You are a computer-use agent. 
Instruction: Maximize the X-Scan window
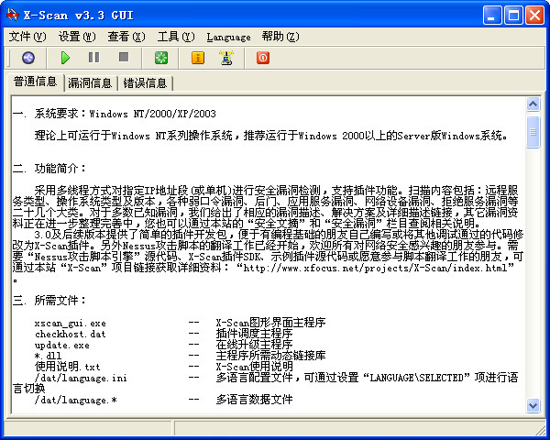click(x=513, y=16)
